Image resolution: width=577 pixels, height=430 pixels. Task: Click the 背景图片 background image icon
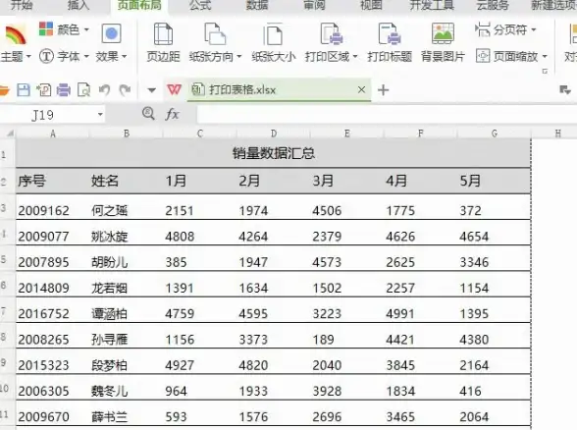coord(443,33)
